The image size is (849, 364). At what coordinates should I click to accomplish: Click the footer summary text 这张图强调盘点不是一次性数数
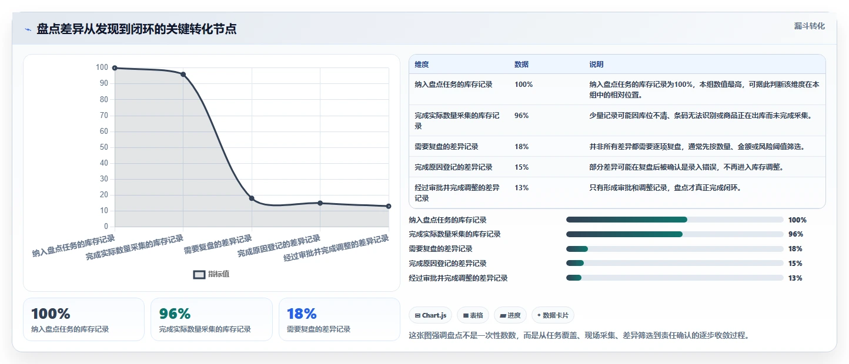click(x=579, y=336)
